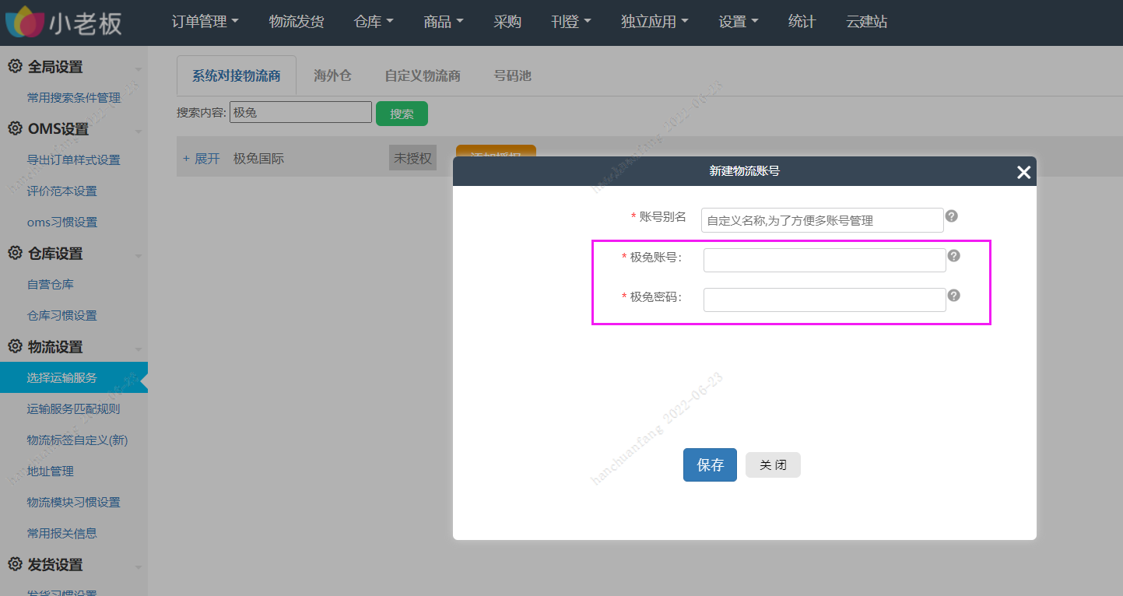Click the 账号别名 input field

pos(822,220)
